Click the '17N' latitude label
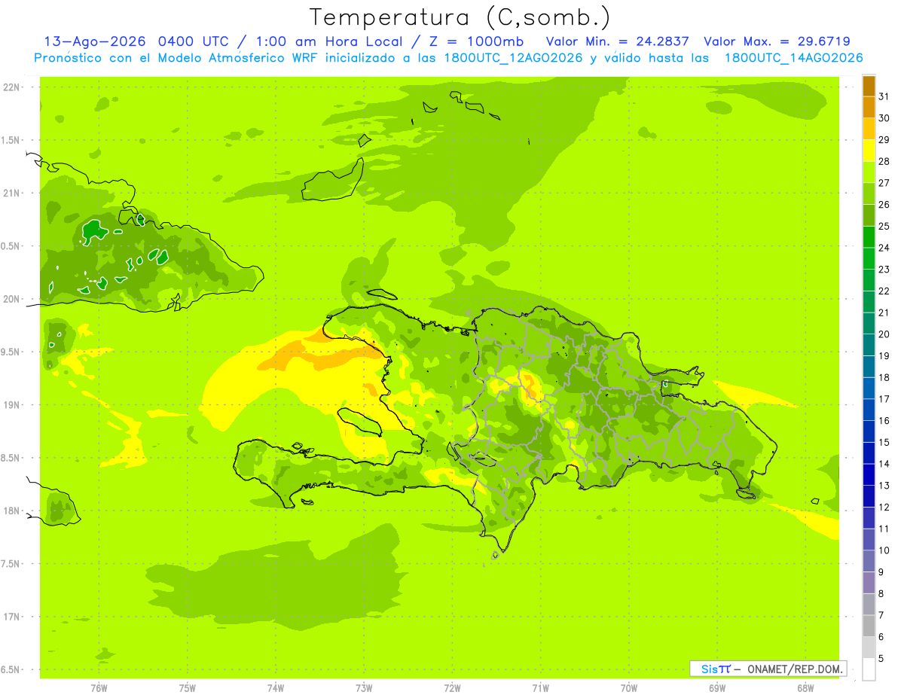The height and width of the screenshot is (698, 904). click(13, 617)
